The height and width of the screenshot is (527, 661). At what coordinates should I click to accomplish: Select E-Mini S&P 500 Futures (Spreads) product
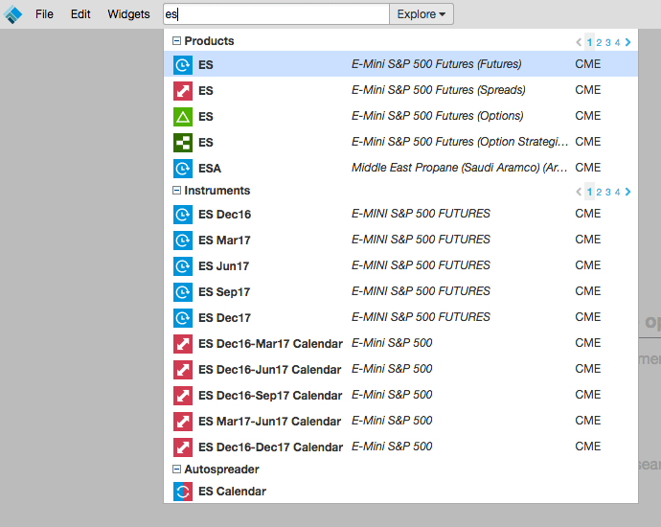[400, 90]
